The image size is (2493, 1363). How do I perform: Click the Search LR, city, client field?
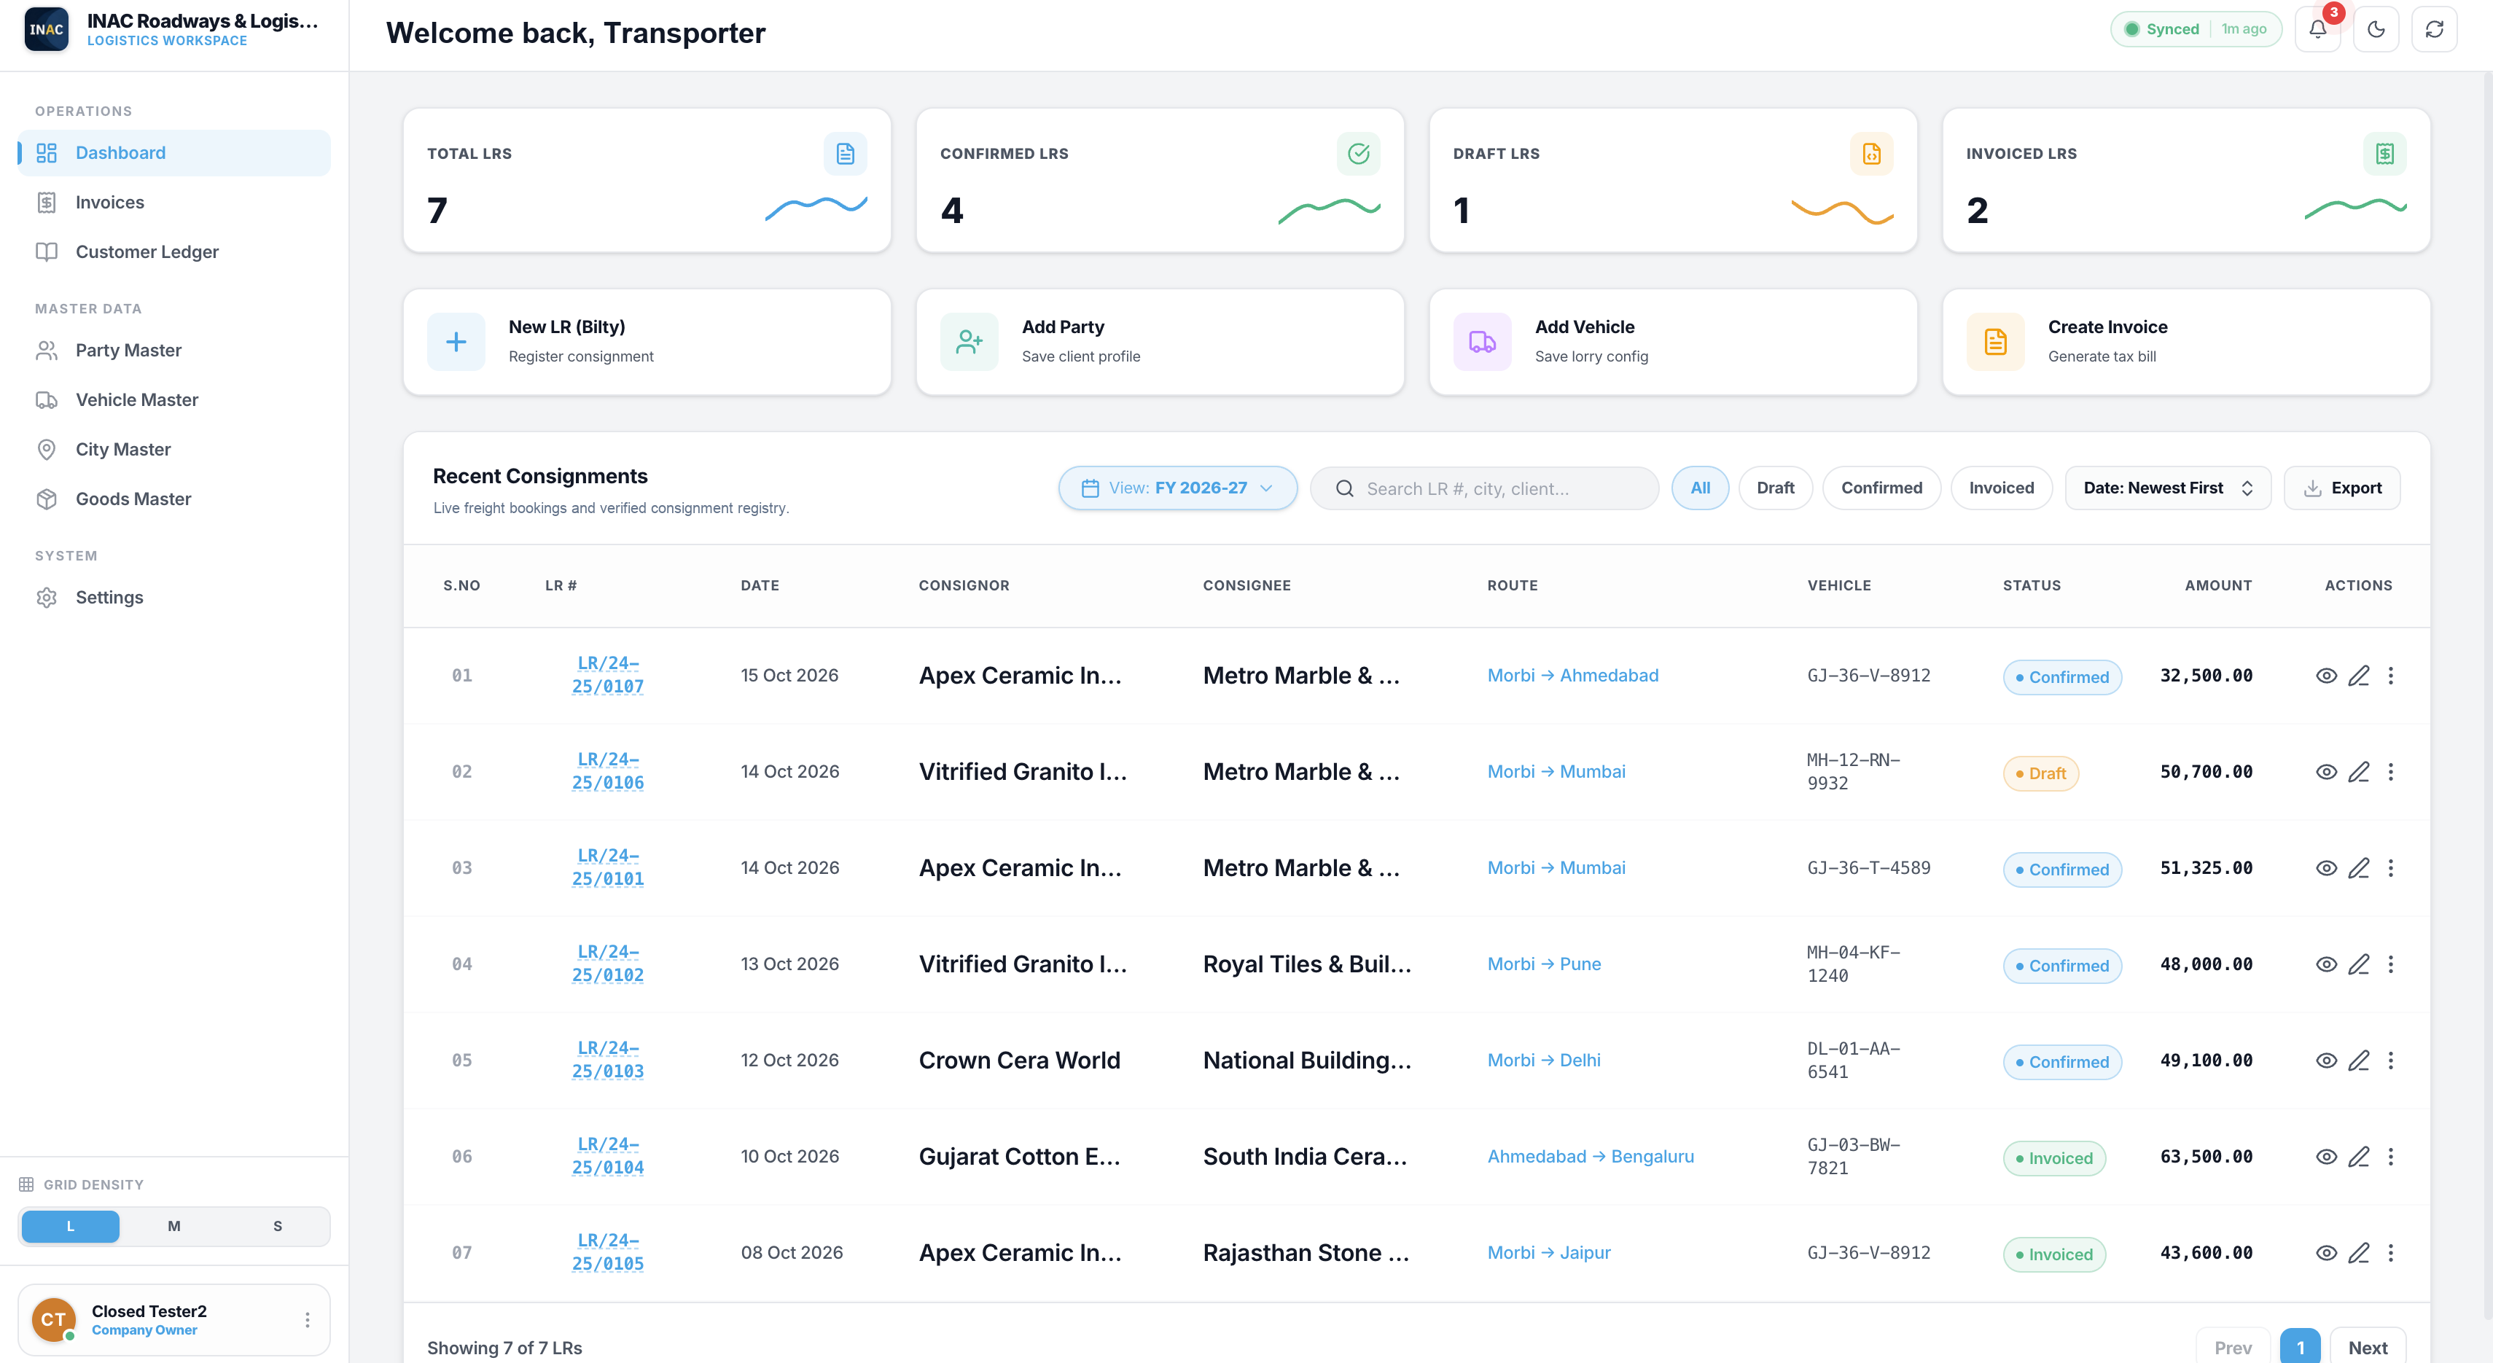[1483, 488]
